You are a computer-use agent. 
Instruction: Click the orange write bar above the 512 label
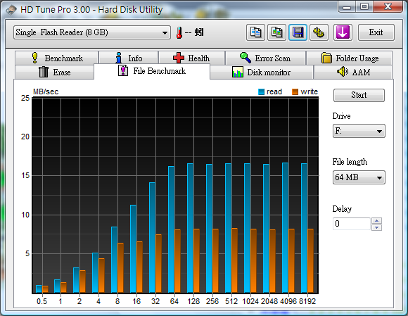[x=234, y=260]
